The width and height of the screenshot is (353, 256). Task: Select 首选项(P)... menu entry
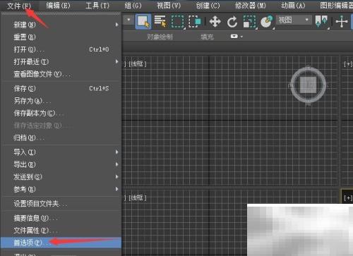pyautogui.click(x=61, y=243)
